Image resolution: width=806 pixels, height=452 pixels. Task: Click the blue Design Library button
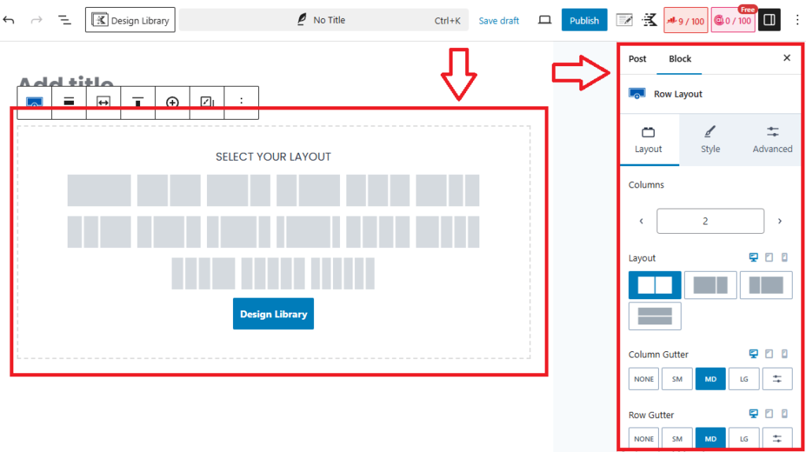tap(273, 313)
